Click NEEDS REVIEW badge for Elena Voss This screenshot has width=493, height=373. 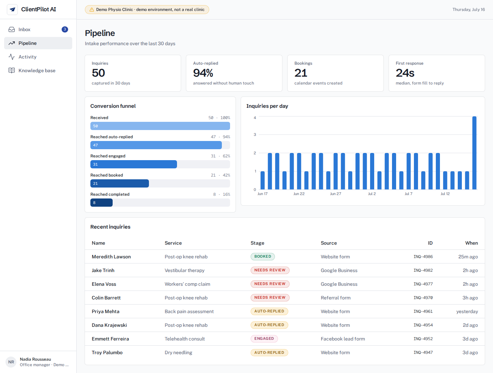270,284
